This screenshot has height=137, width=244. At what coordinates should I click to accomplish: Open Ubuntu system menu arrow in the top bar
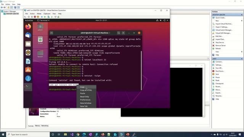tap(167, 20)
